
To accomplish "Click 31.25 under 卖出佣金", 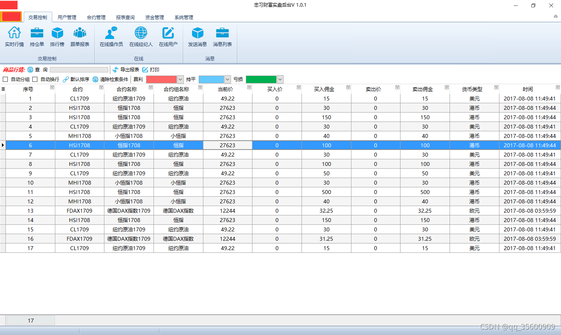I will [x=425, y=239].
